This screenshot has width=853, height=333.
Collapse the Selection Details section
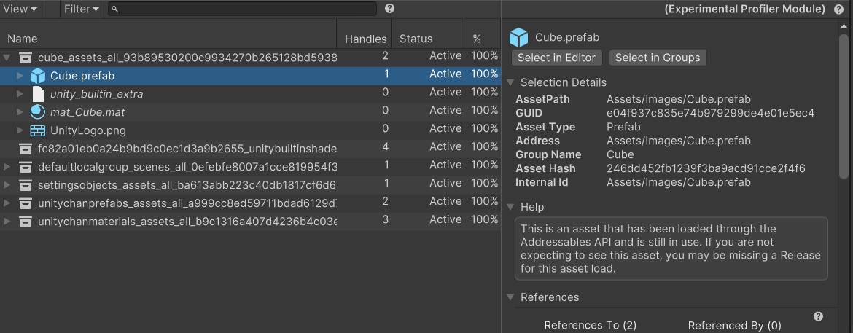pyautogui.click(x=510, y=82)
